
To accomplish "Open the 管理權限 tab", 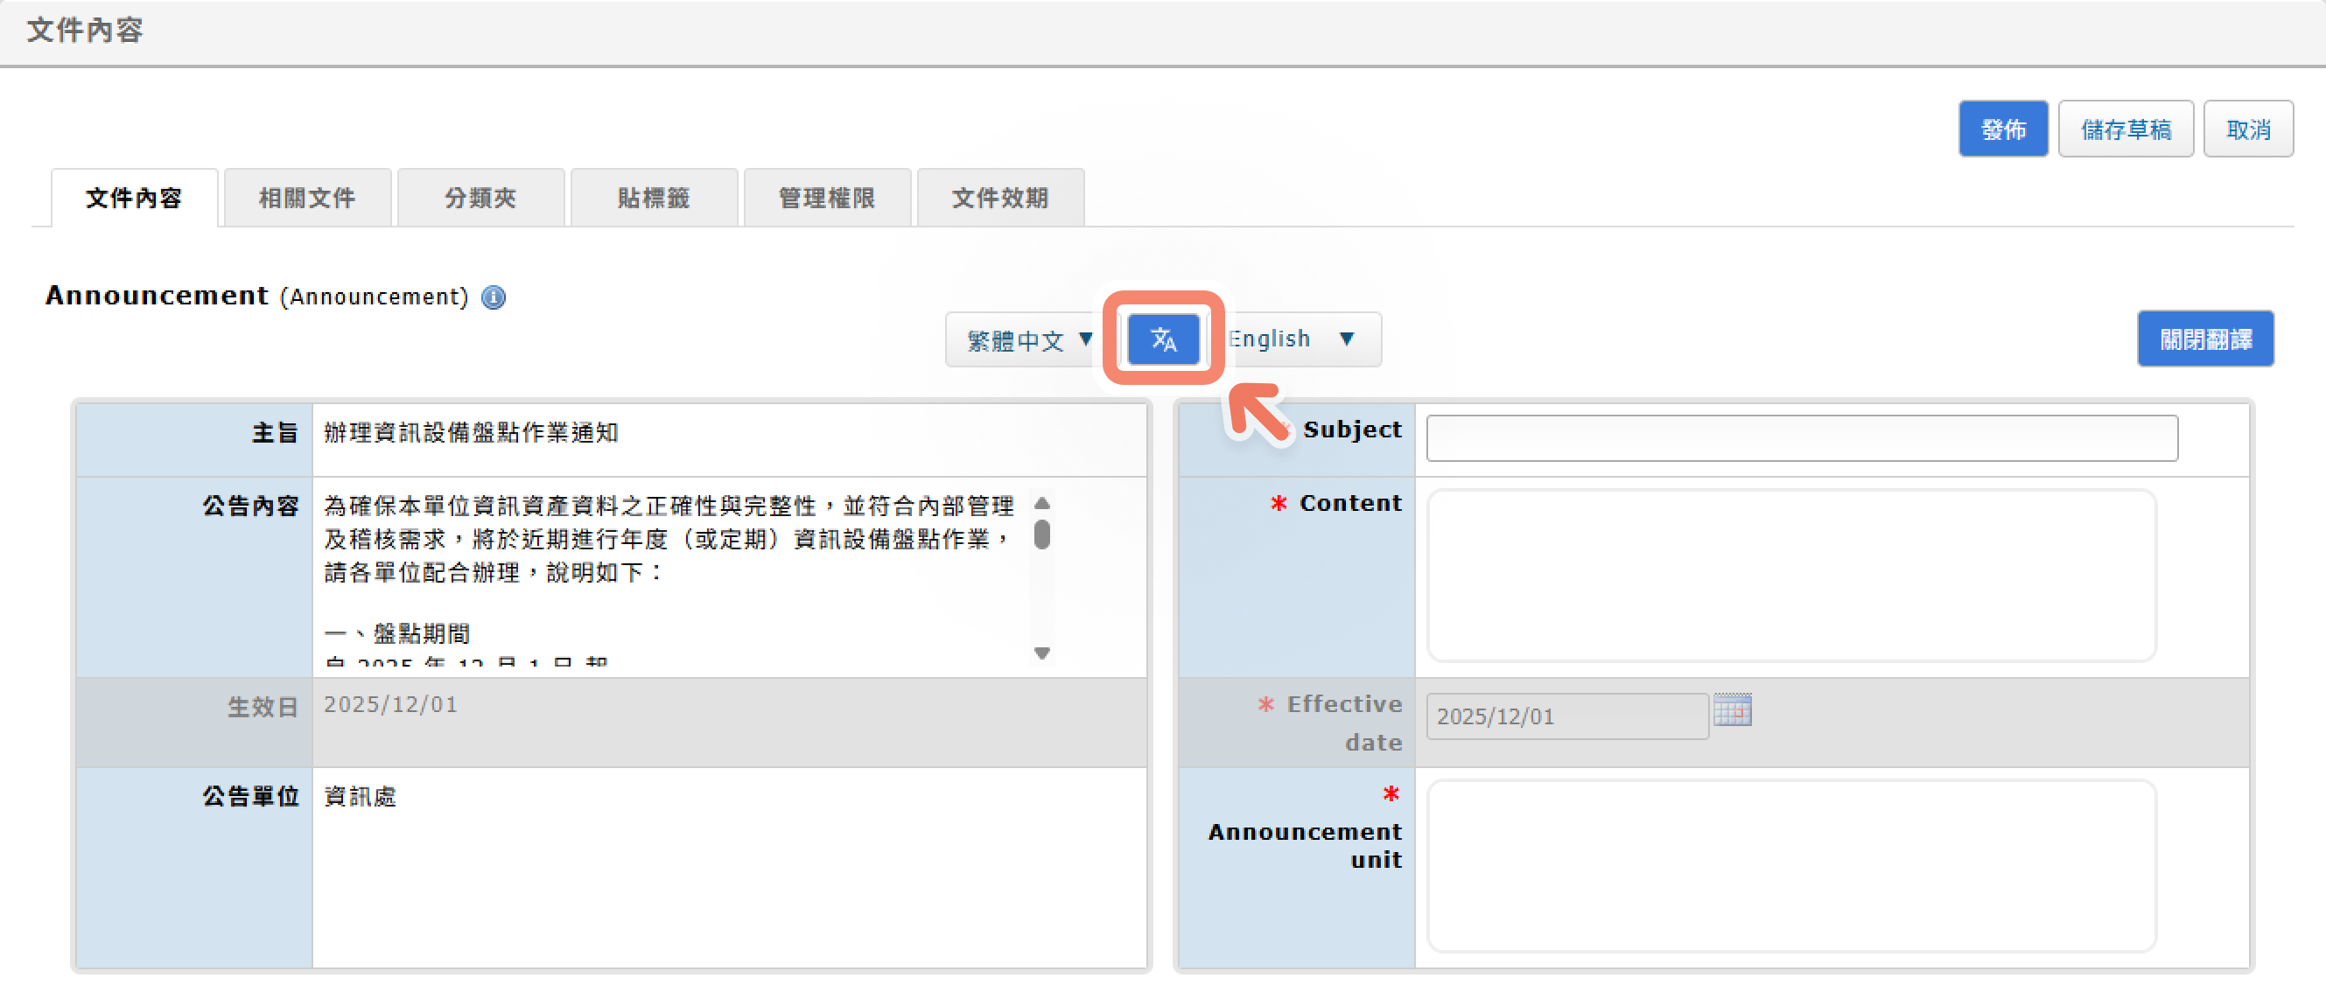I will pos(827,198).
